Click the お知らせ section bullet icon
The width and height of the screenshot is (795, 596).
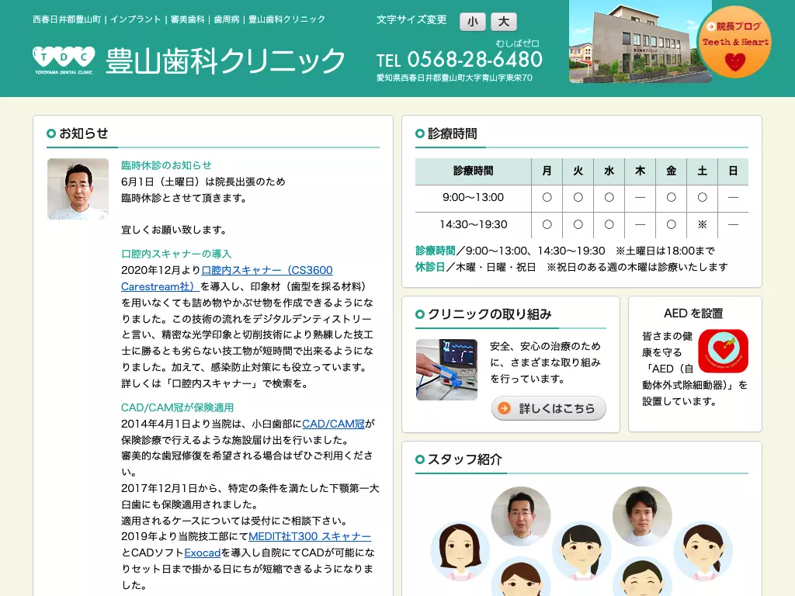pyautogui.click(x=50, y=133)
